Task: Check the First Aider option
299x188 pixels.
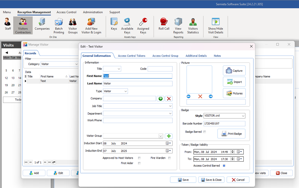Action: (x=139, y=163)
